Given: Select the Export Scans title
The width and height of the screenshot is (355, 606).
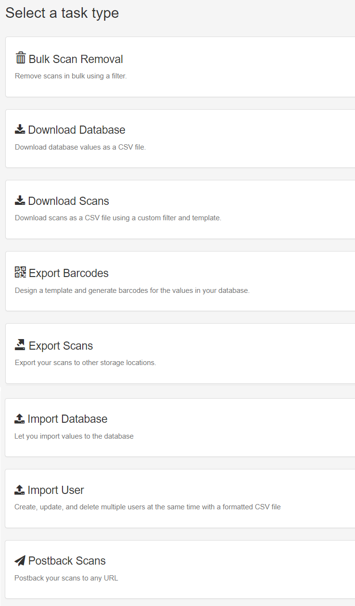Looking at the screenshot, I should [x=61, y=346].
